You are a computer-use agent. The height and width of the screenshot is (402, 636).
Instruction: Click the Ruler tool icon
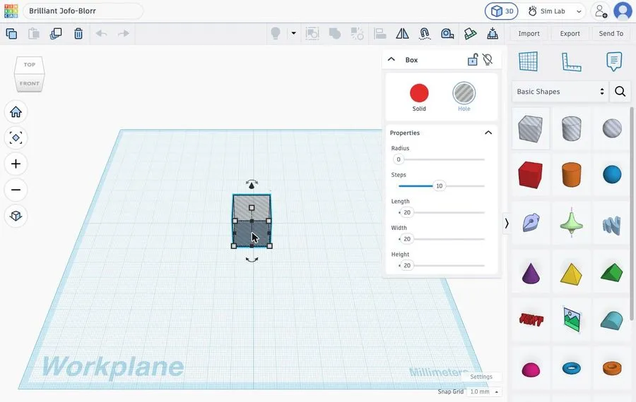(571, 62)
